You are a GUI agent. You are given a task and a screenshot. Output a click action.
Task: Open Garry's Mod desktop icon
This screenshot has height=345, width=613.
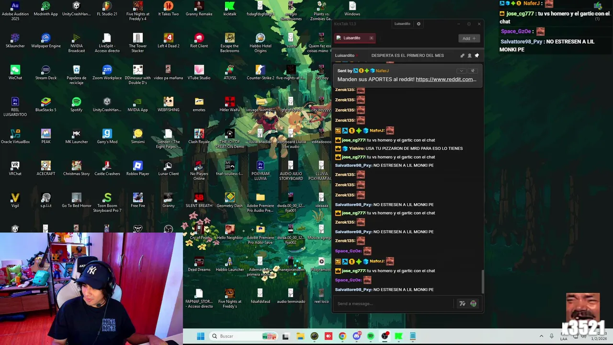pos(107,137)
